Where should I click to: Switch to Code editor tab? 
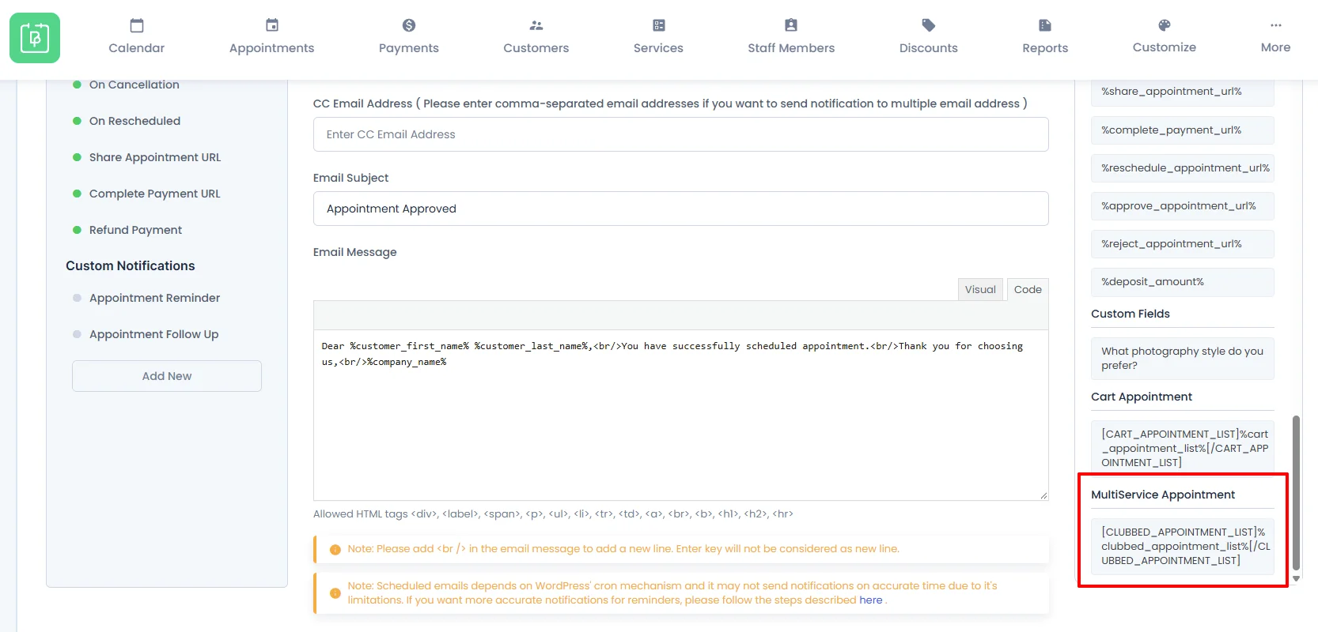tap(1028, 289)
